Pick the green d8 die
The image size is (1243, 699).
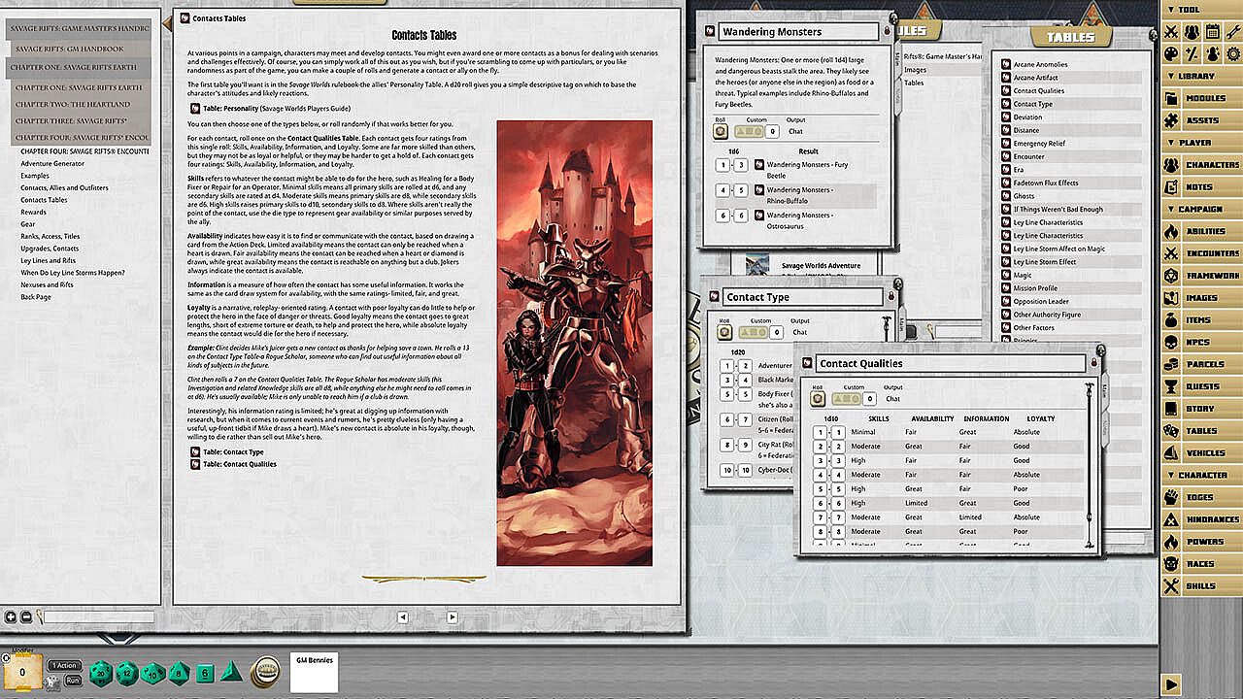point(179,672)
